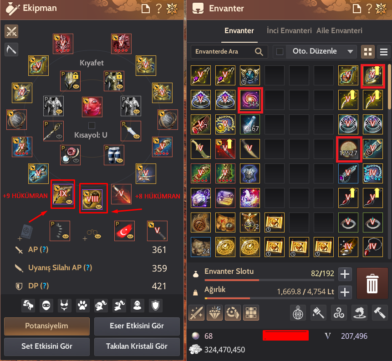
Task: Open the crossed swords equipment toggle icon
Action: (11, 31)
